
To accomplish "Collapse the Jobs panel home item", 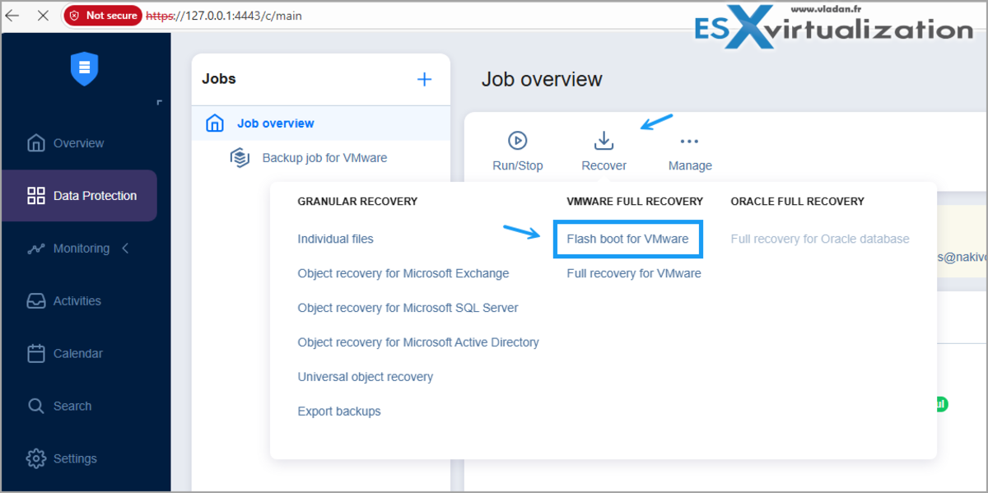I will 214,122.
